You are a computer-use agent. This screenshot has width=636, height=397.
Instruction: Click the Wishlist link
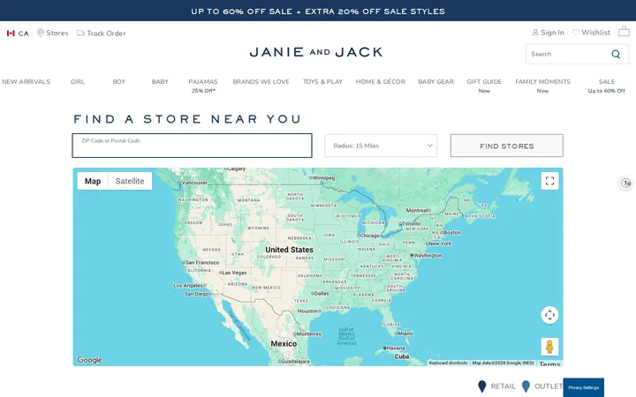pyautogui.click(x=596, y=33)
